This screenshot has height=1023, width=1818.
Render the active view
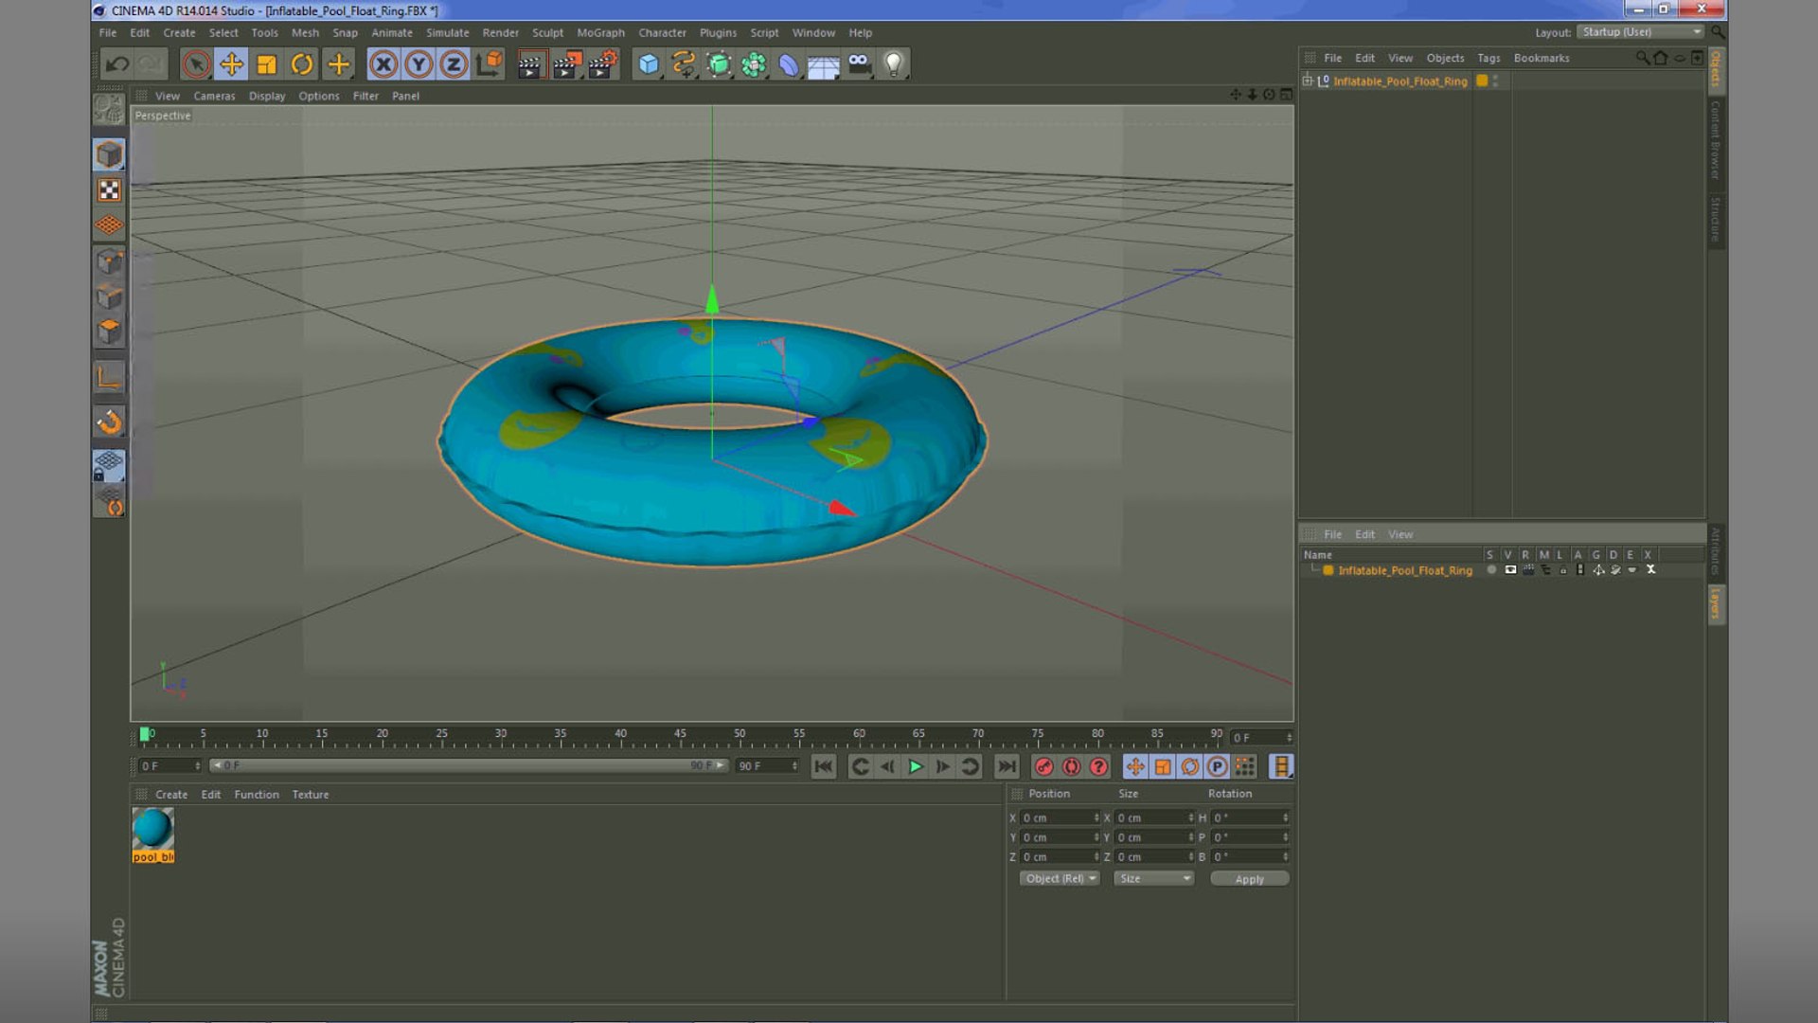click(x=531, y=64)
